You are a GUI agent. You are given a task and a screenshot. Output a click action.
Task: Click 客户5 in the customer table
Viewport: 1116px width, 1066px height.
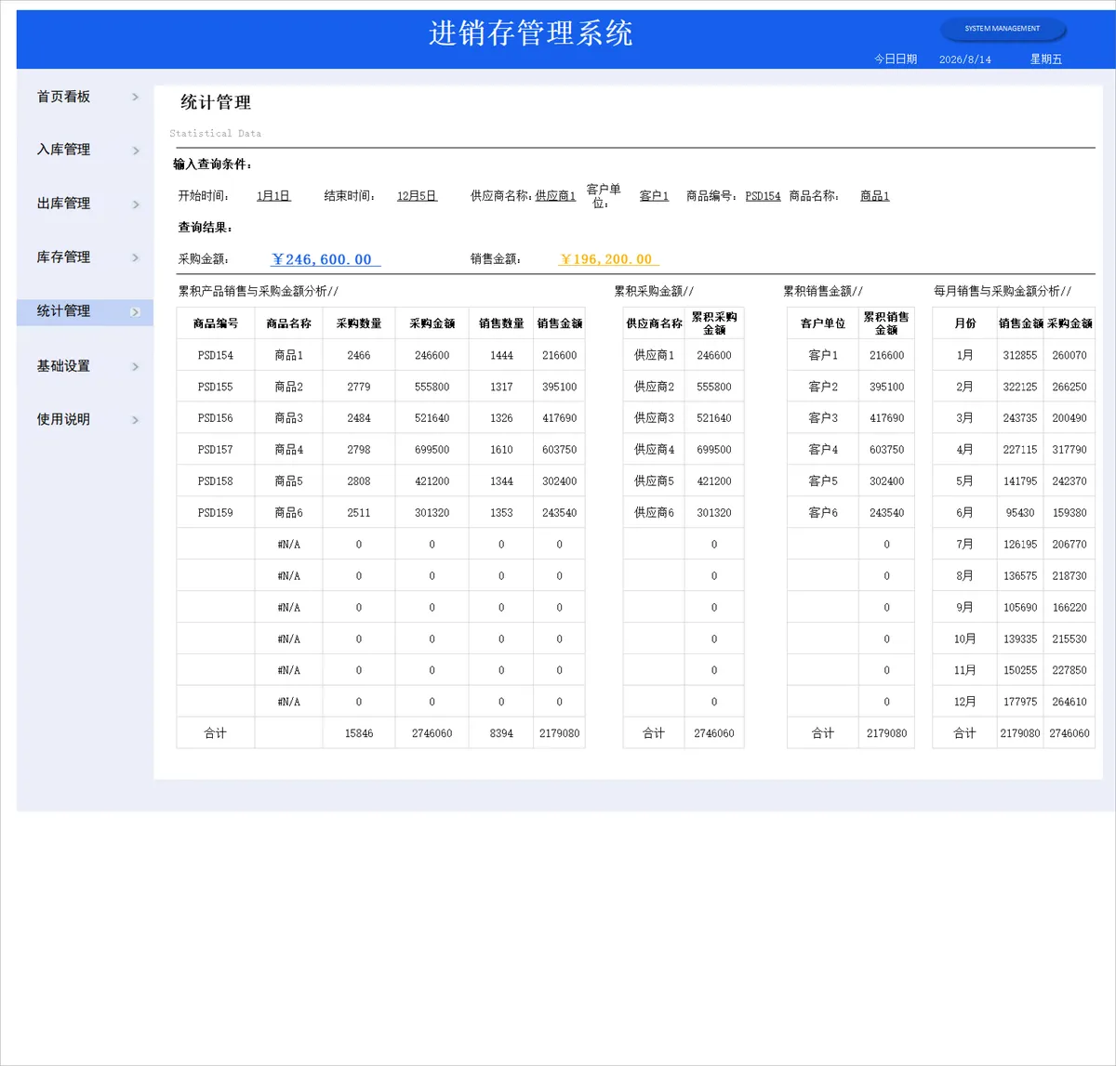pyautogui.click(x=823, y=481)
